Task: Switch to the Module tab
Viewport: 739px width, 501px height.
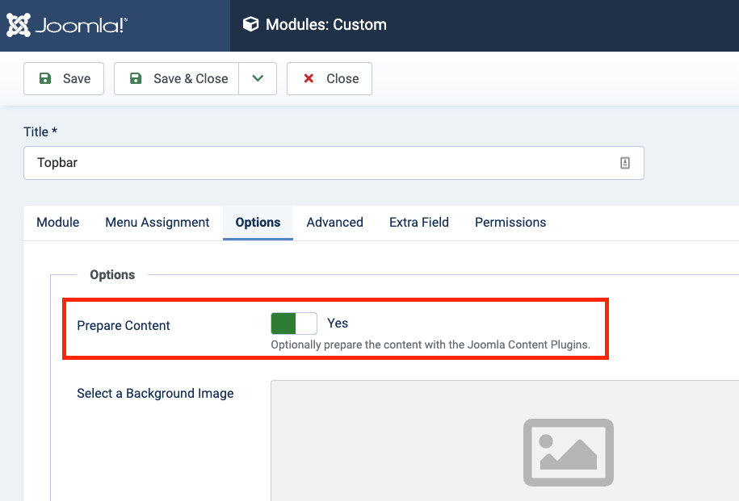Action: click(58, 222)
